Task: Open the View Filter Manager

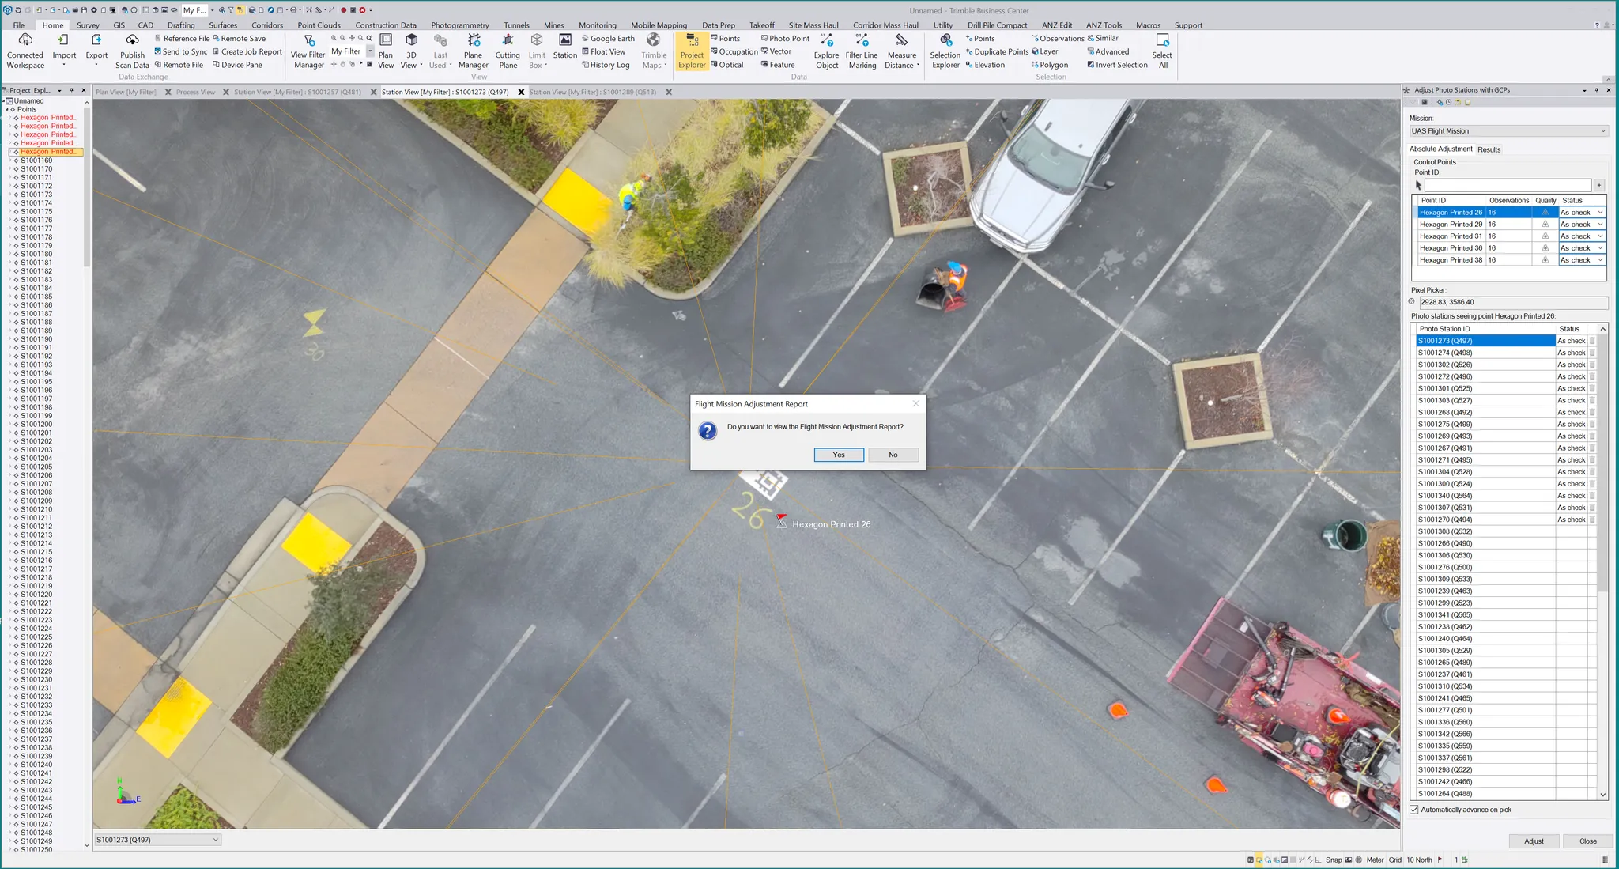Action: (308, 51)
